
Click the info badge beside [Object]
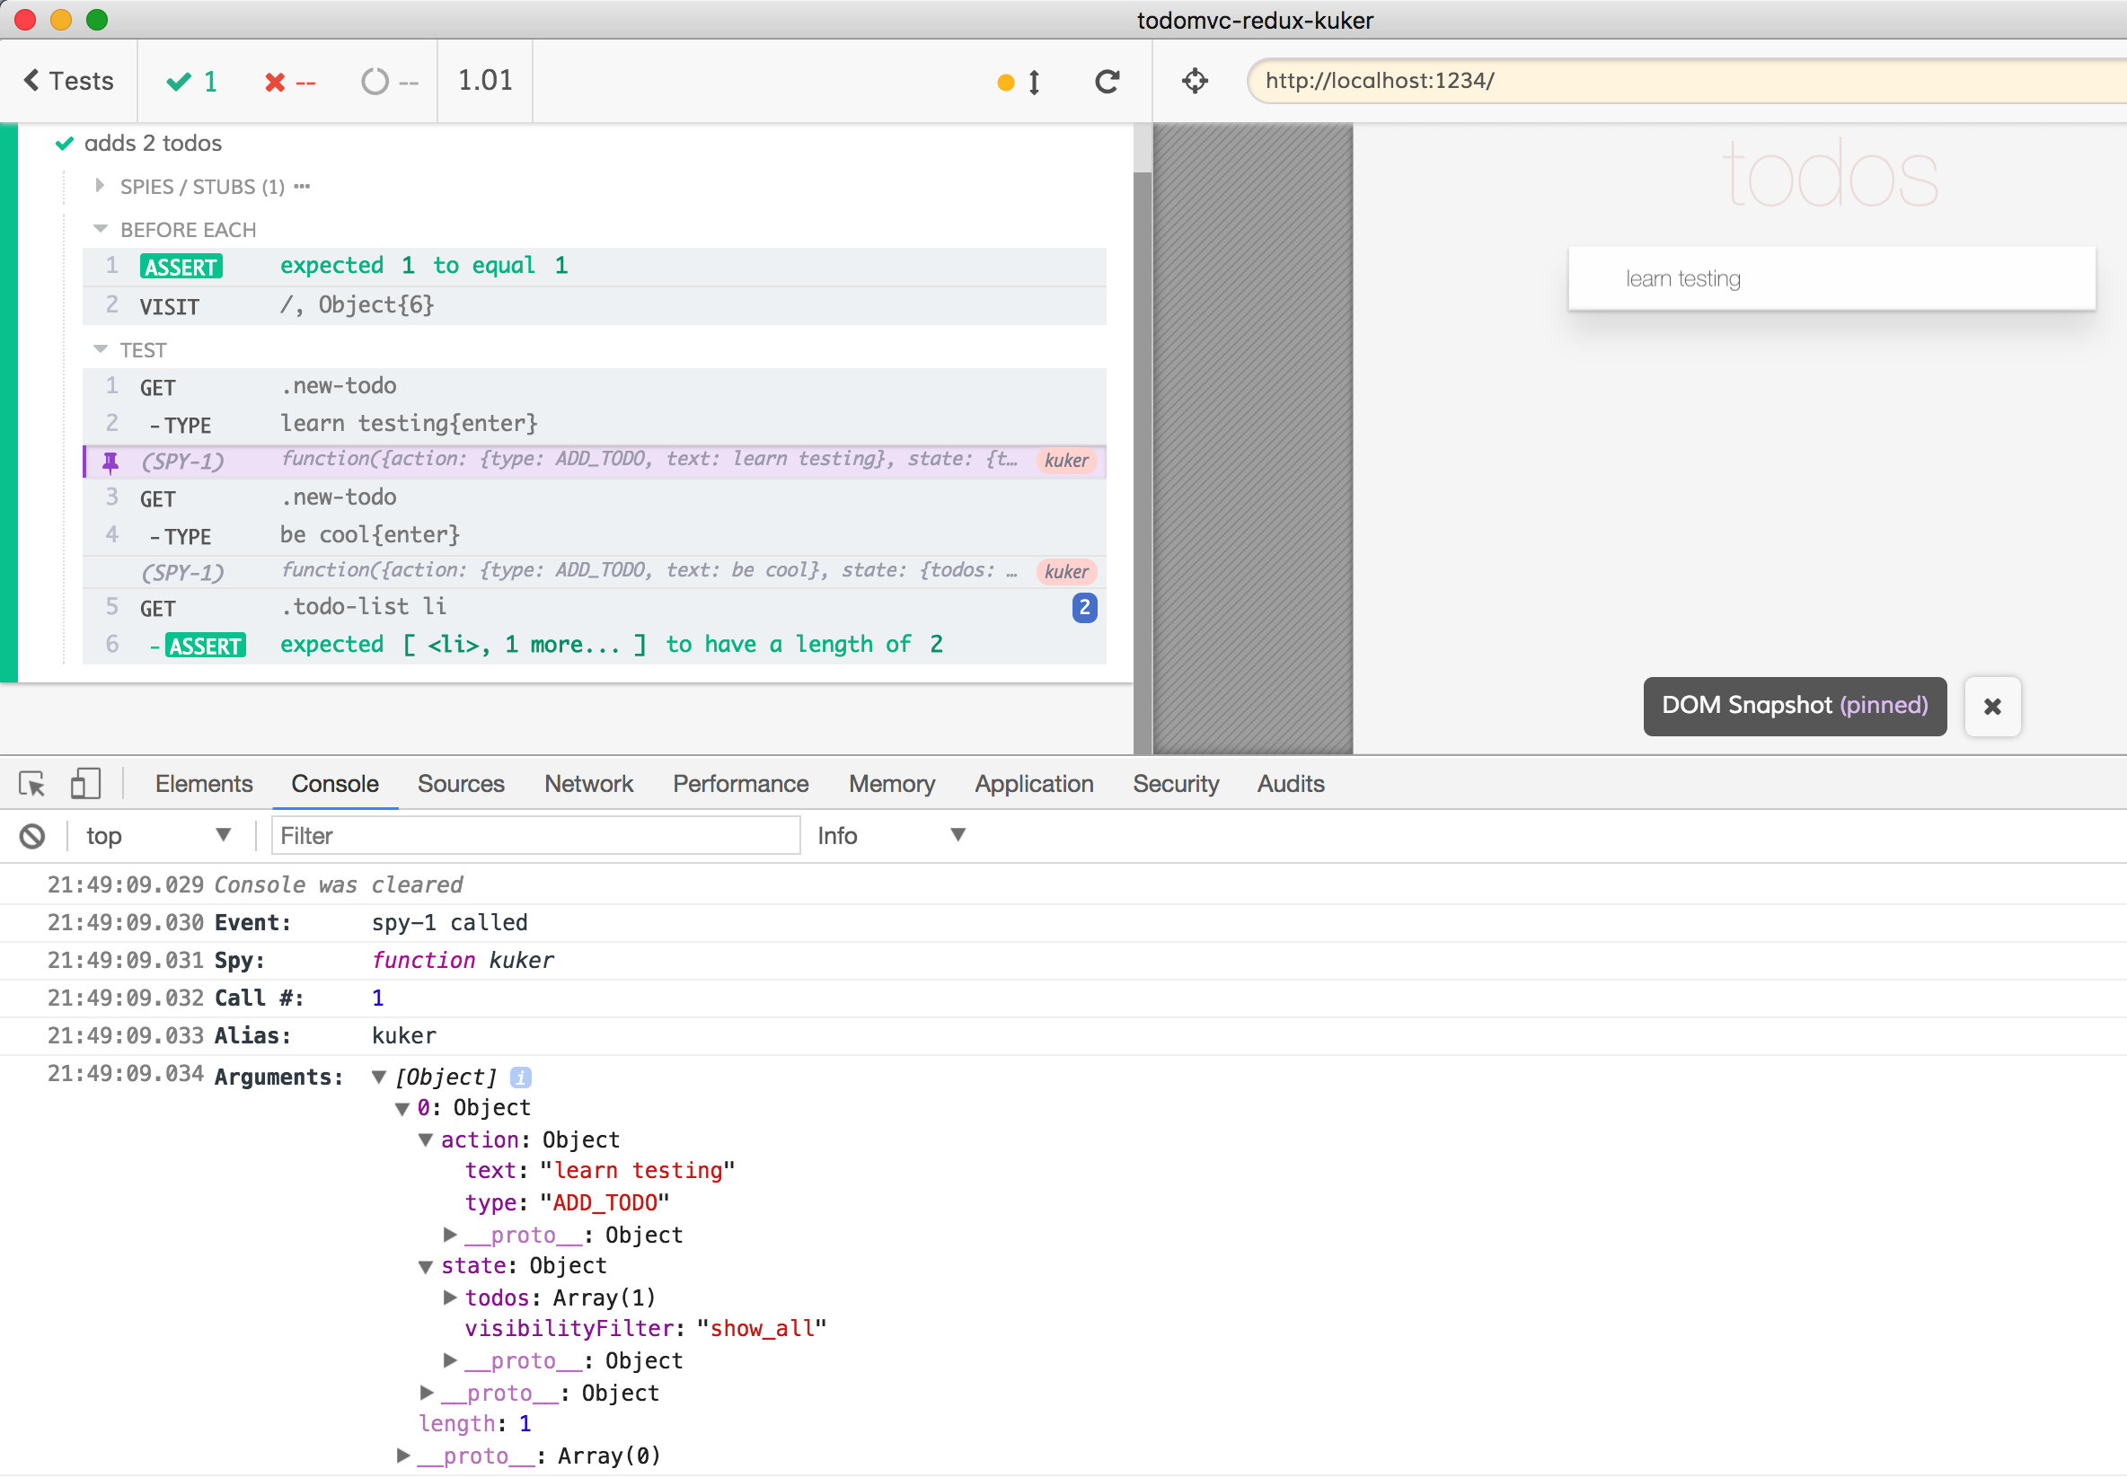point(521,1077)
